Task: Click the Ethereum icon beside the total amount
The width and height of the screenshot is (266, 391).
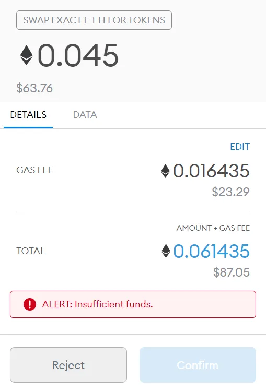Action: tap(166, 251)
